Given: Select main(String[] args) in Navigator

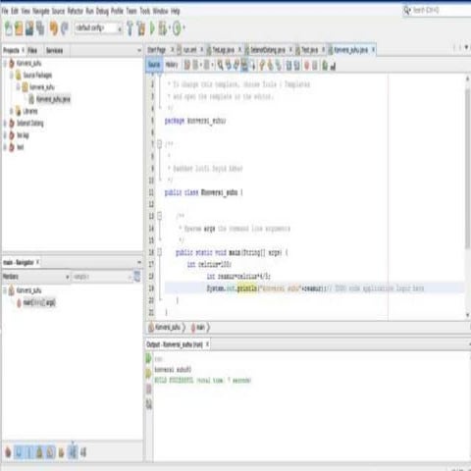Looking at the screenshot, I should (x=36, y=302).
